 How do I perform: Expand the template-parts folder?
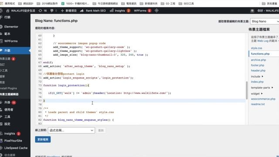(262, 88)
